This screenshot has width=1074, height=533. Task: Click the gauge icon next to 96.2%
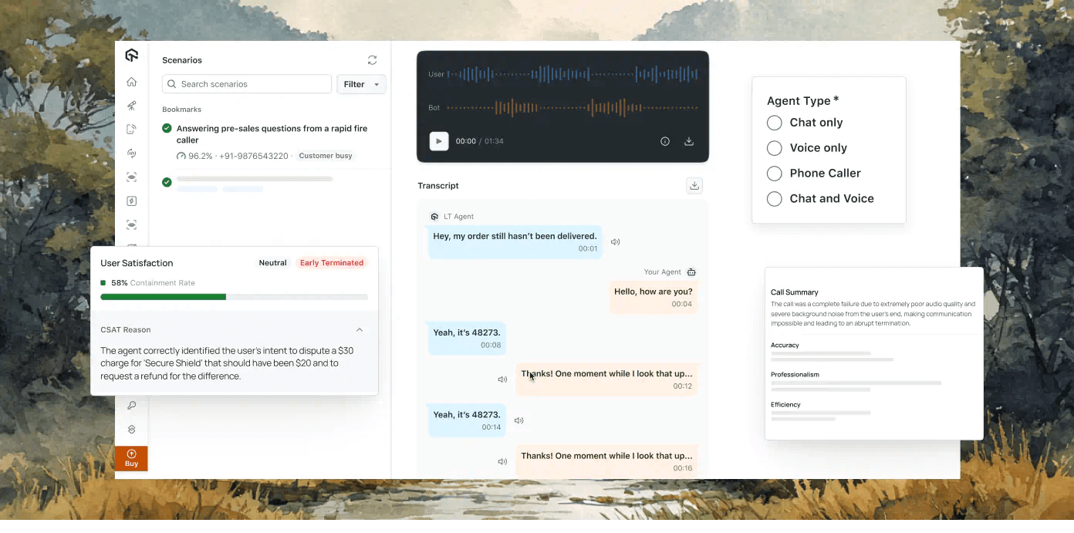[181, 156]
